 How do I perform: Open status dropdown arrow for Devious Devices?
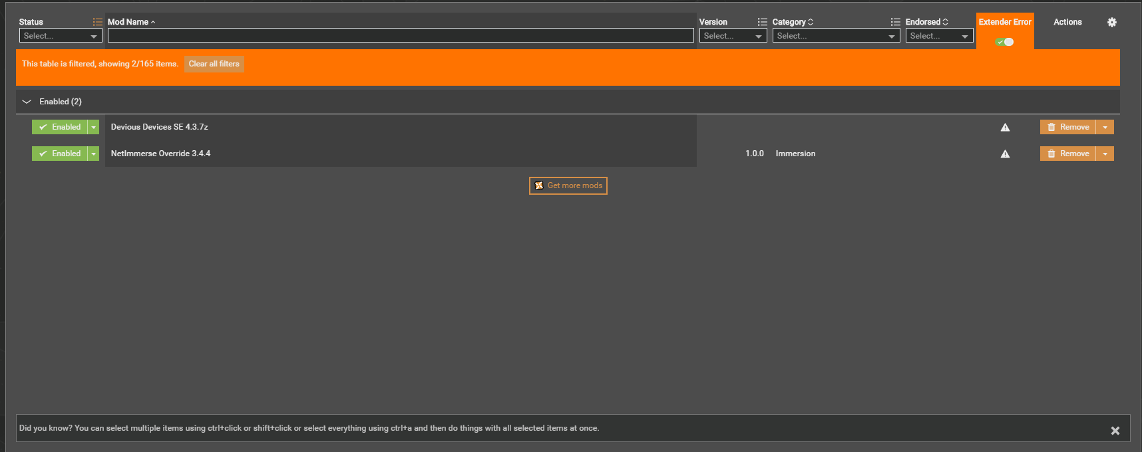click(94, 127)
